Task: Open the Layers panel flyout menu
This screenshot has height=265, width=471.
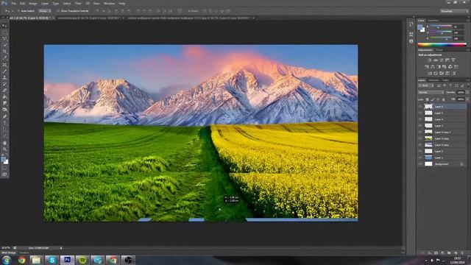Action: coord(468,80)
